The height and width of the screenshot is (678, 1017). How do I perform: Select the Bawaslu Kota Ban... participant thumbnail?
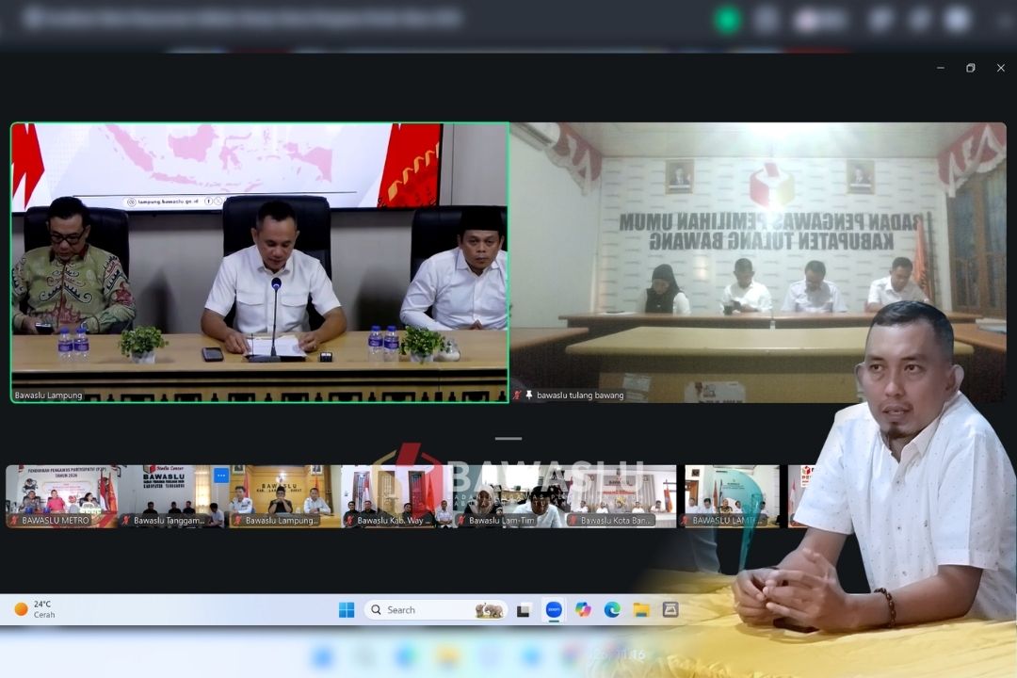tap(621, 496)
